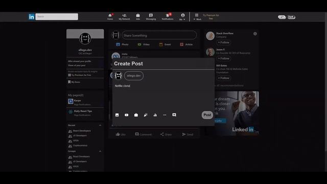This screenshot has height=184, width=327.
Task: Click the allego.dev name chip in Create Post
Action: point(134,76)
